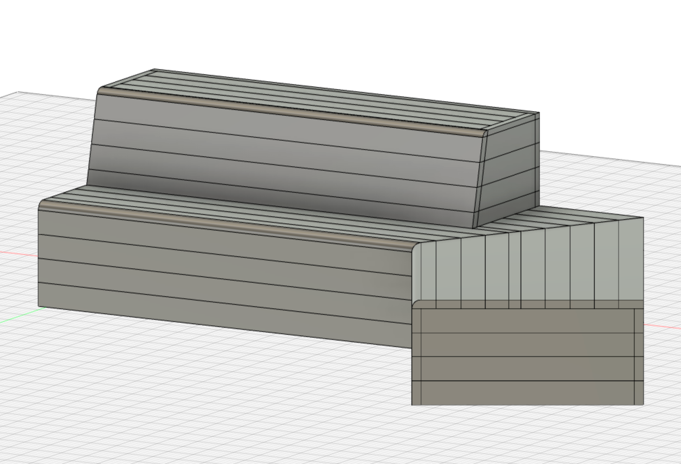
Task: Select the right end face of the backrest block
Action: click(x=508, y=171)
